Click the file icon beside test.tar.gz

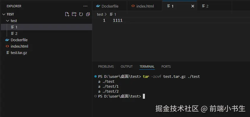8,53
